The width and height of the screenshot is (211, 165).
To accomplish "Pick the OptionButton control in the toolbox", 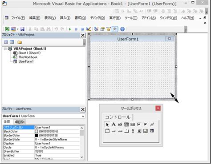I will click(145, 125).
